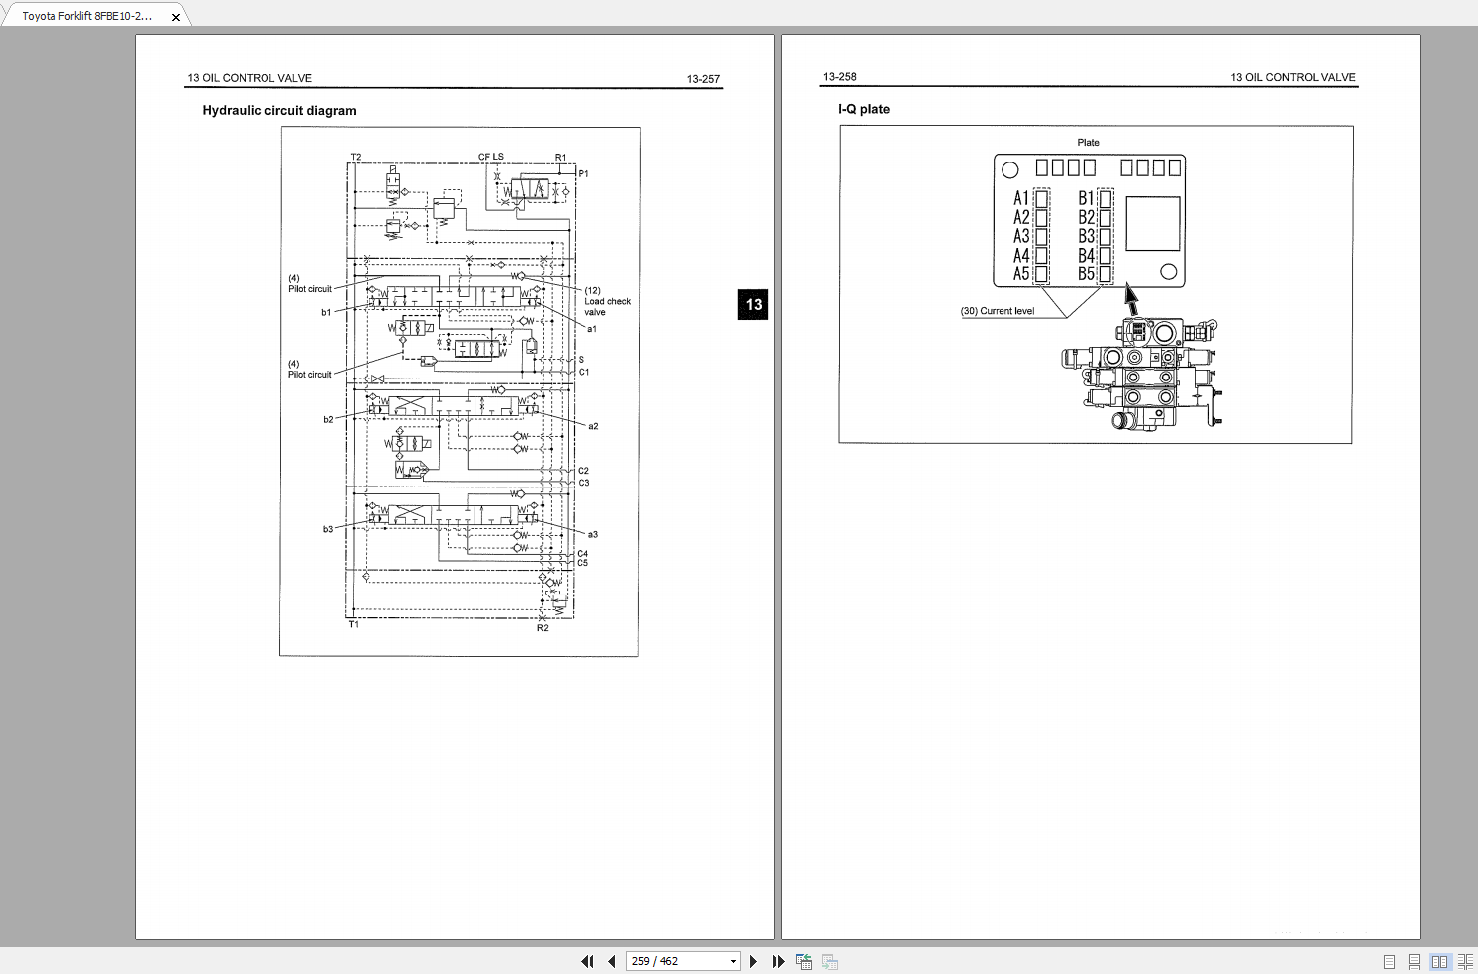Click the 'A1' label on the plate
1478x974 pixels.
pyautogui.click(x=1021, y=199)
